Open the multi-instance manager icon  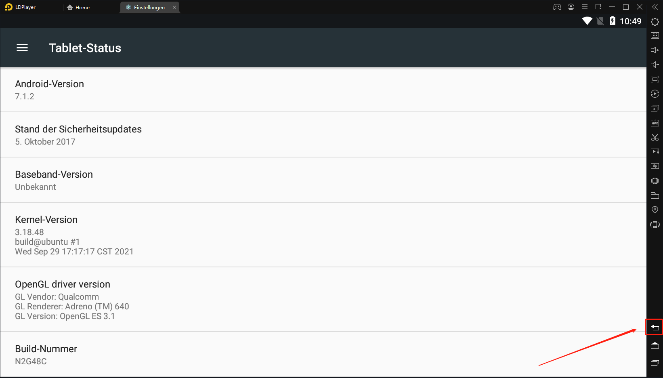pos(655,108)
